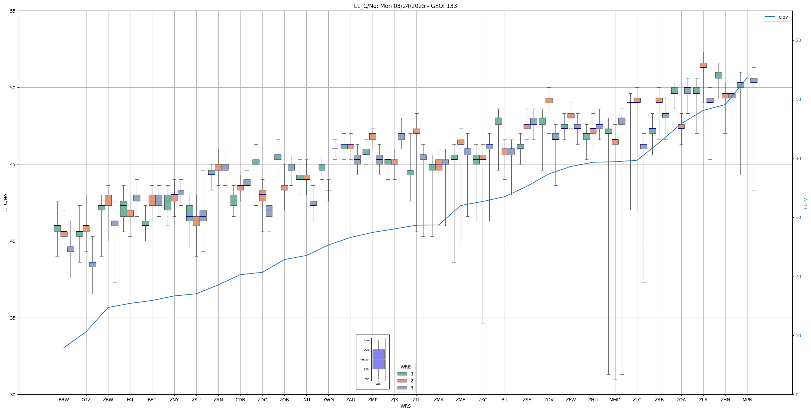811x412 pixels.
Task: Click the 55 tick on left axis
Action: coord(13,11)
